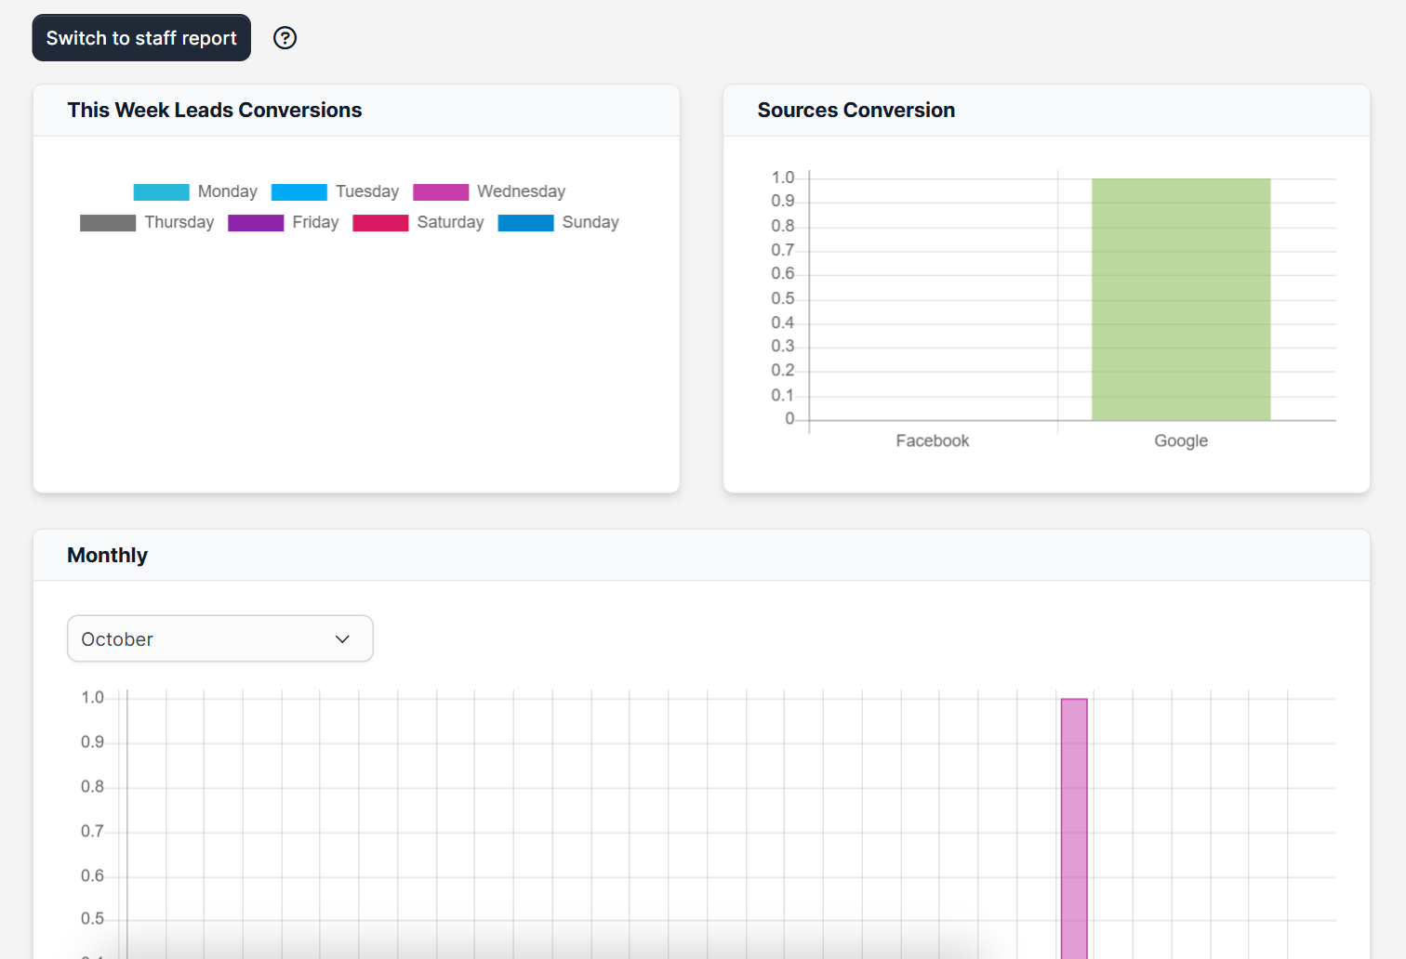The width and height of the screenshot is (1406, 959).
Task: Click the Sunday legend label
Action: click(x=590, y=222)
